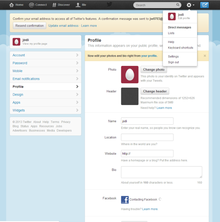Click the Status footer link

[x=24, y=126]
